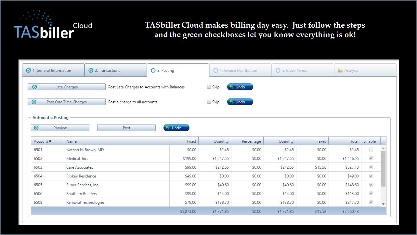Sort by the Taxes column header
This screenshot has height=235, width=417.
(312, 141)
